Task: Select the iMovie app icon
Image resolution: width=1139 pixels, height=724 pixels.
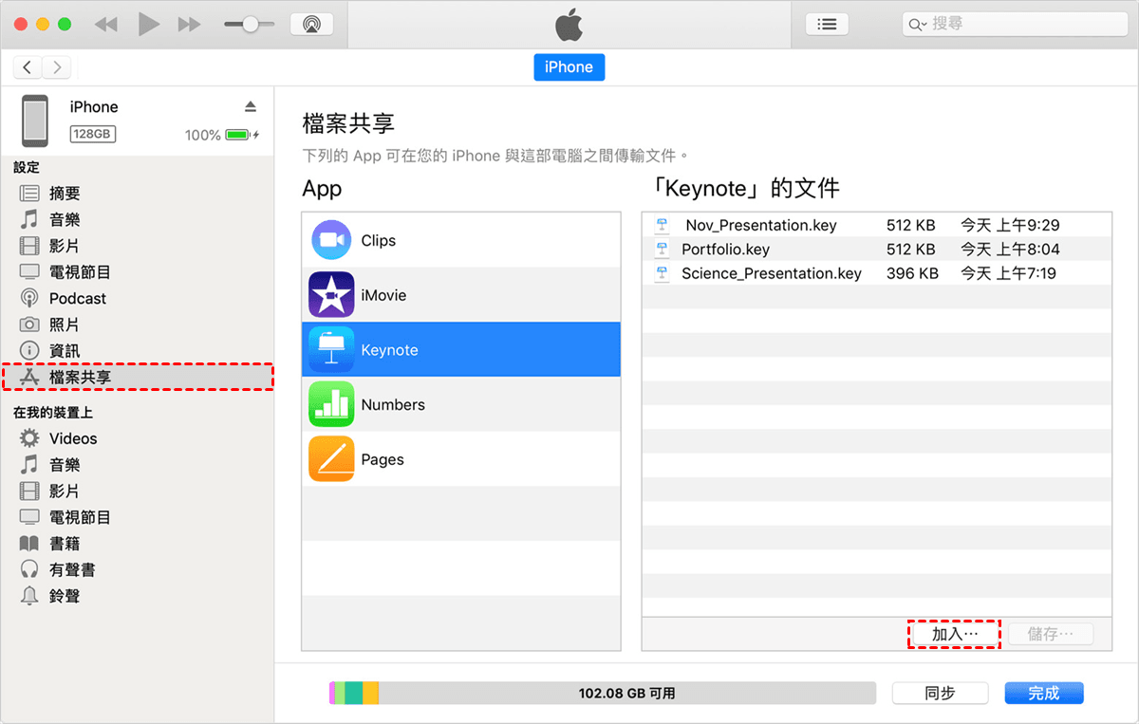Action: coord(331,295)
